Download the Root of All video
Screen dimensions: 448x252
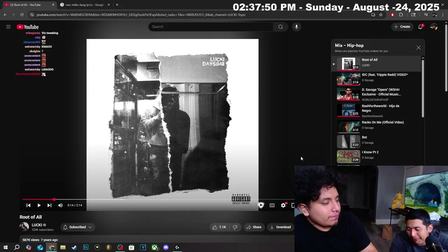pos(280,227)
